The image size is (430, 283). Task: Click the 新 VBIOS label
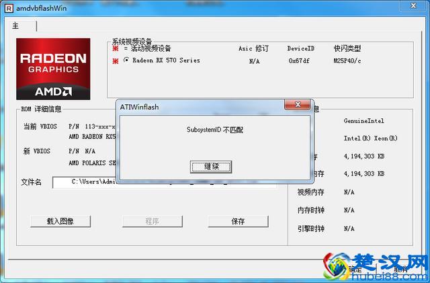37,151
